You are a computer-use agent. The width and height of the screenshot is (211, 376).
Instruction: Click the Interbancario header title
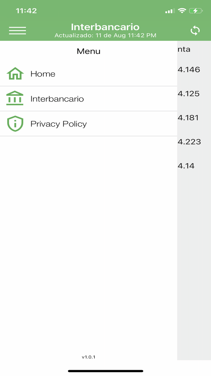point(105,27)
